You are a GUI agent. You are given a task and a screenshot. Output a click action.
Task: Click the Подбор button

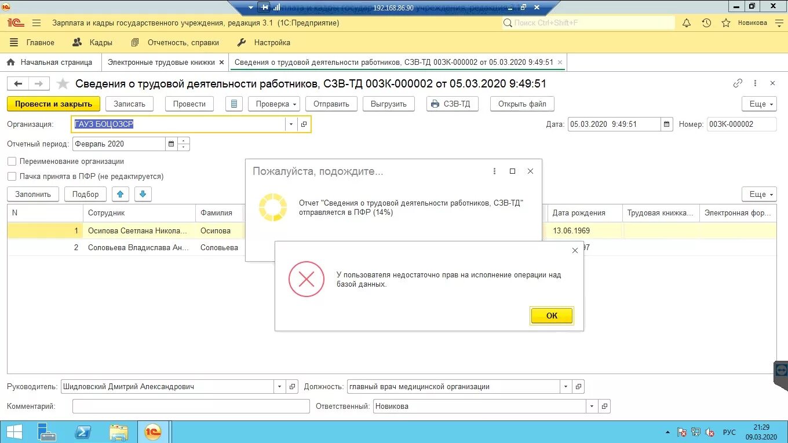(x=86, y=194)
